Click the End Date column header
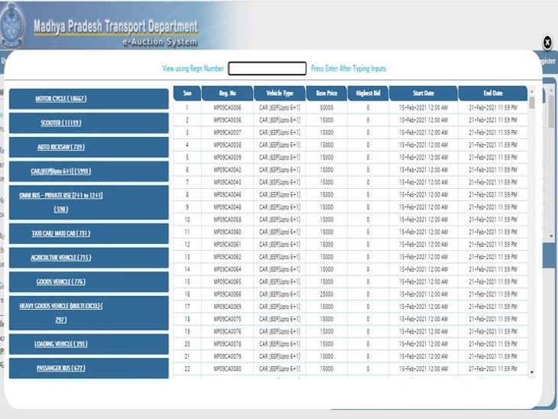The image size is (558, 419). point(493,93)
